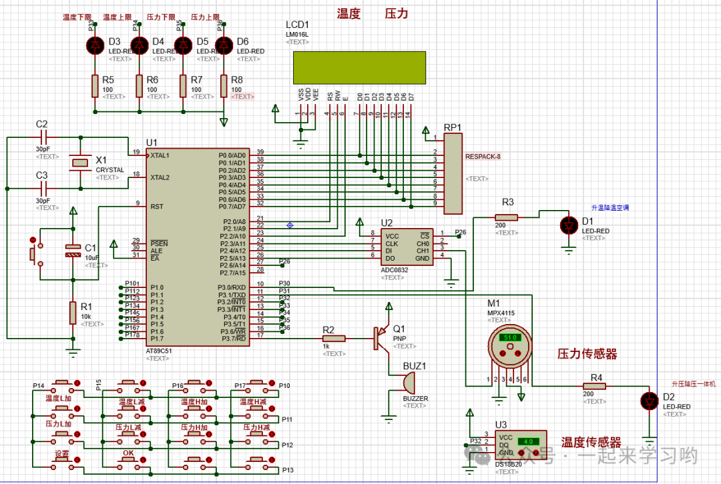Select LED D3 for temperature lower limit
This screenshot has height=484, width=721.
click(x=95, y=45)
